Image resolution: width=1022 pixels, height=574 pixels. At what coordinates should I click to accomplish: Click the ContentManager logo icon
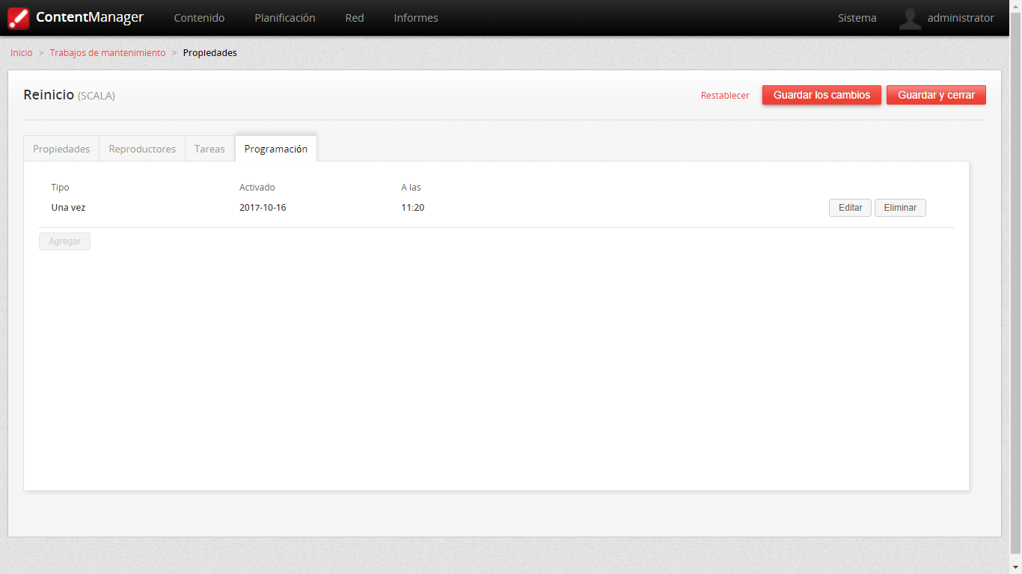19,18
